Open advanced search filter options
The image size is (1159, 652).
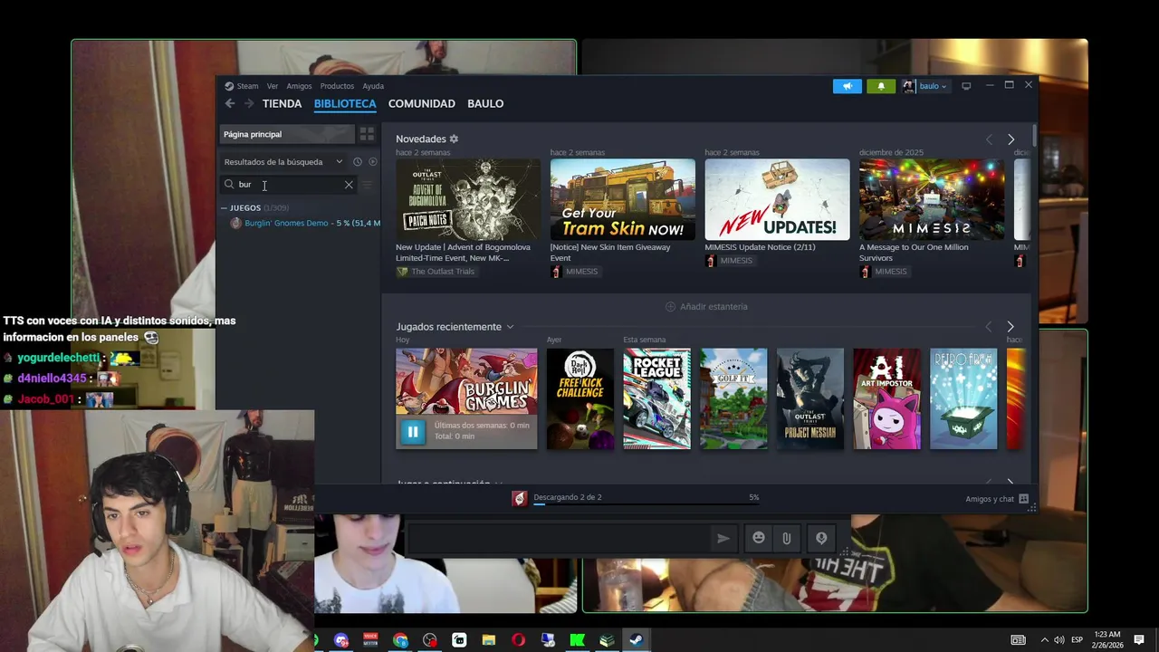pyautogui.click(x=368, y=185)
